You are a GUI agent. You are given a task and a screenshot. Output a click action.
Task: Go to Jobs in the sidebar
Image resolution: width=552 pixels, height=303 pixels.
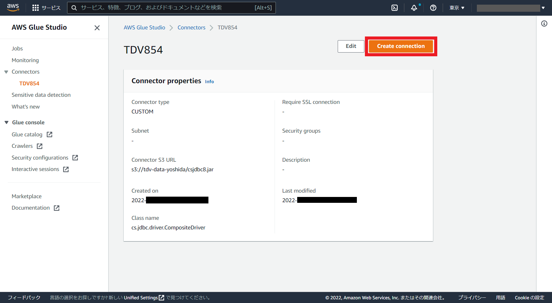point(17,49)
